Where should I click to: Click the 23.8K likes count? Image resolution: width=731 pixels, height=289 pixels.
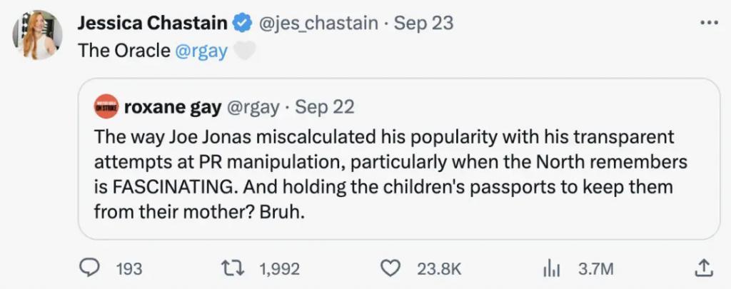pos(438,269)
